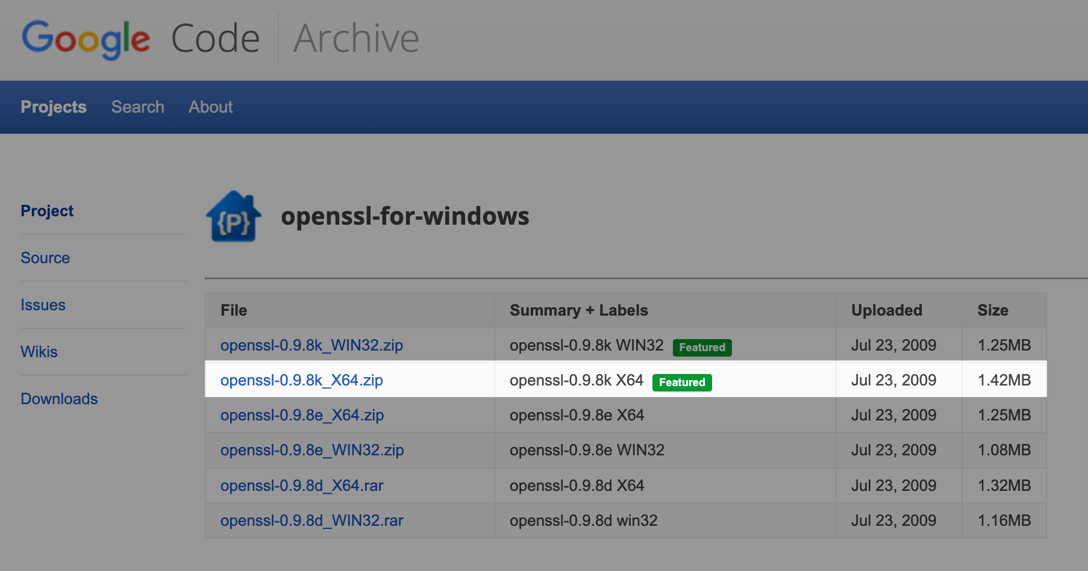The height and width of the screenshot is (571, 1088).
Task: Click upload date of openssl-0.9.8e_WIN32.zip
Action: pyautogui.click(x=894, y=450)
